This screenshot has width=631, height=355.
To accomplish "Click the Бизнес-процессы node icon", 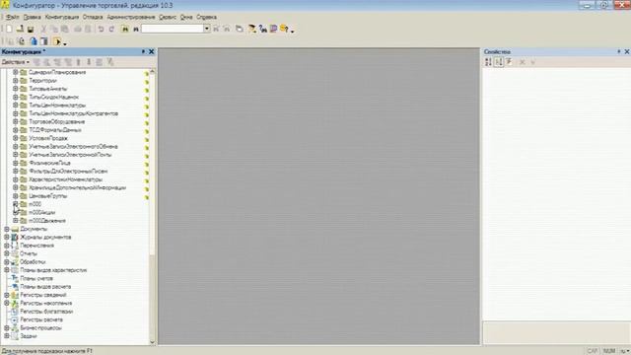I will [x=15, y=328].
